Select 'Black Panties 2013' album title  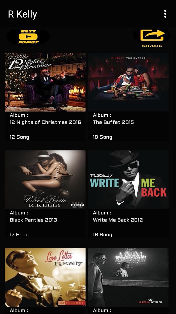[33, 220]
